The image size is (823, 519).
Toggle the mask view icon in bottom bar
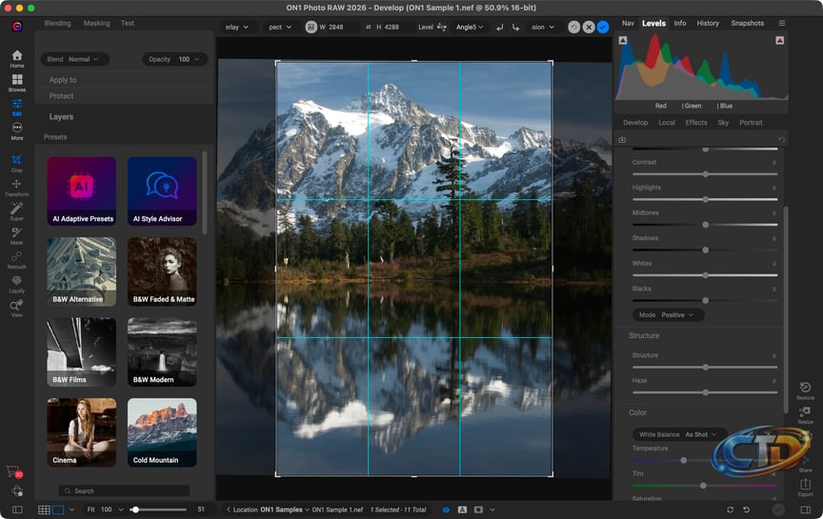(x=478, y=509)
